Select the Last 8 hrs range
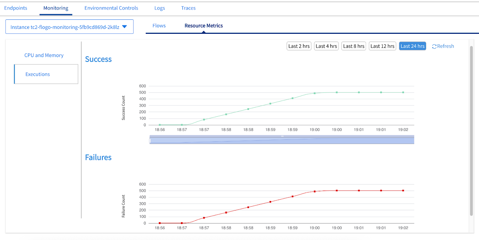479x240 pixels. point(353,46)
